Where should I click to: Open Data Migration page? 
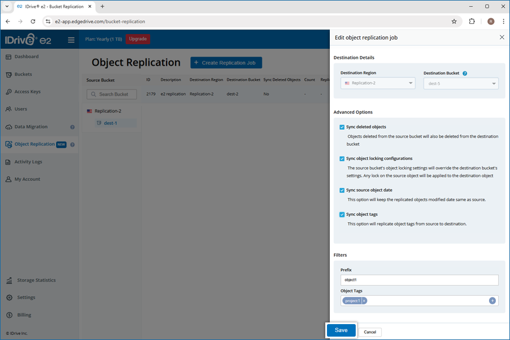[31, 127]
